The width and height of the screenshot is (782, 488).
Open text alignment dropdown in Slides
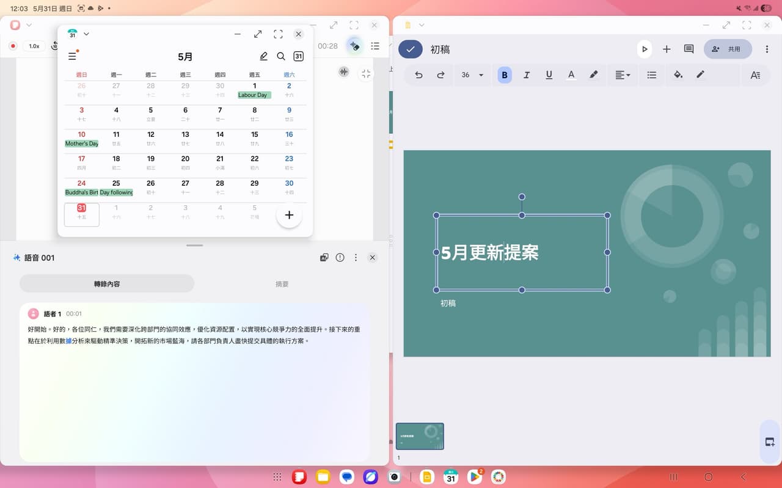(x=623, y=75)
